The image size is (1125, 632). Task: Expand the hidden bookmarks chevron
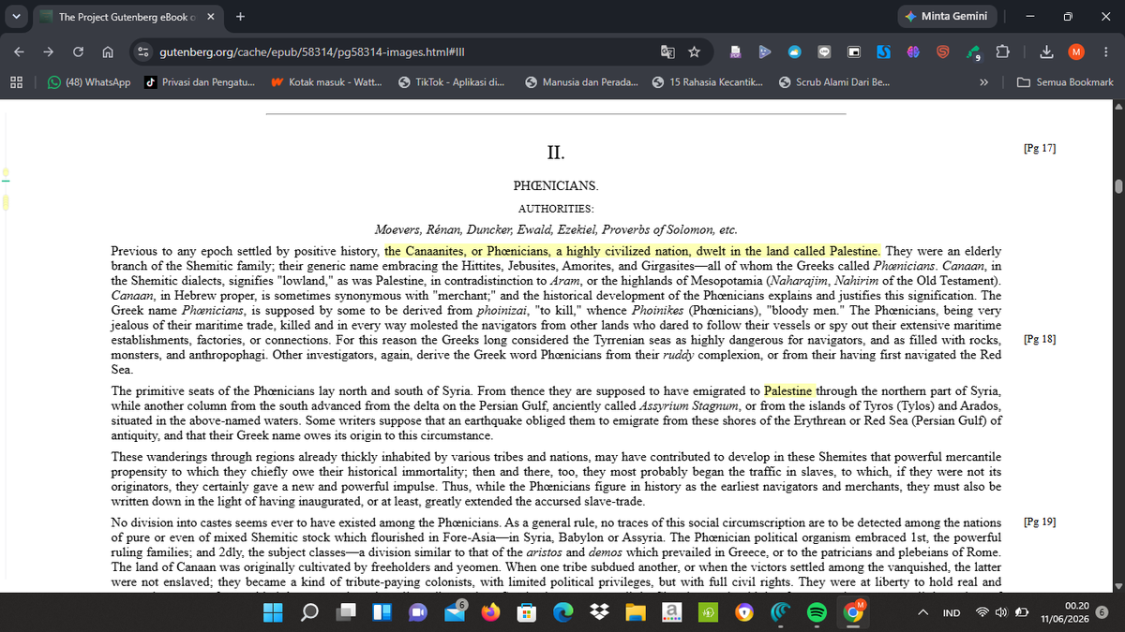pos(984,82)
